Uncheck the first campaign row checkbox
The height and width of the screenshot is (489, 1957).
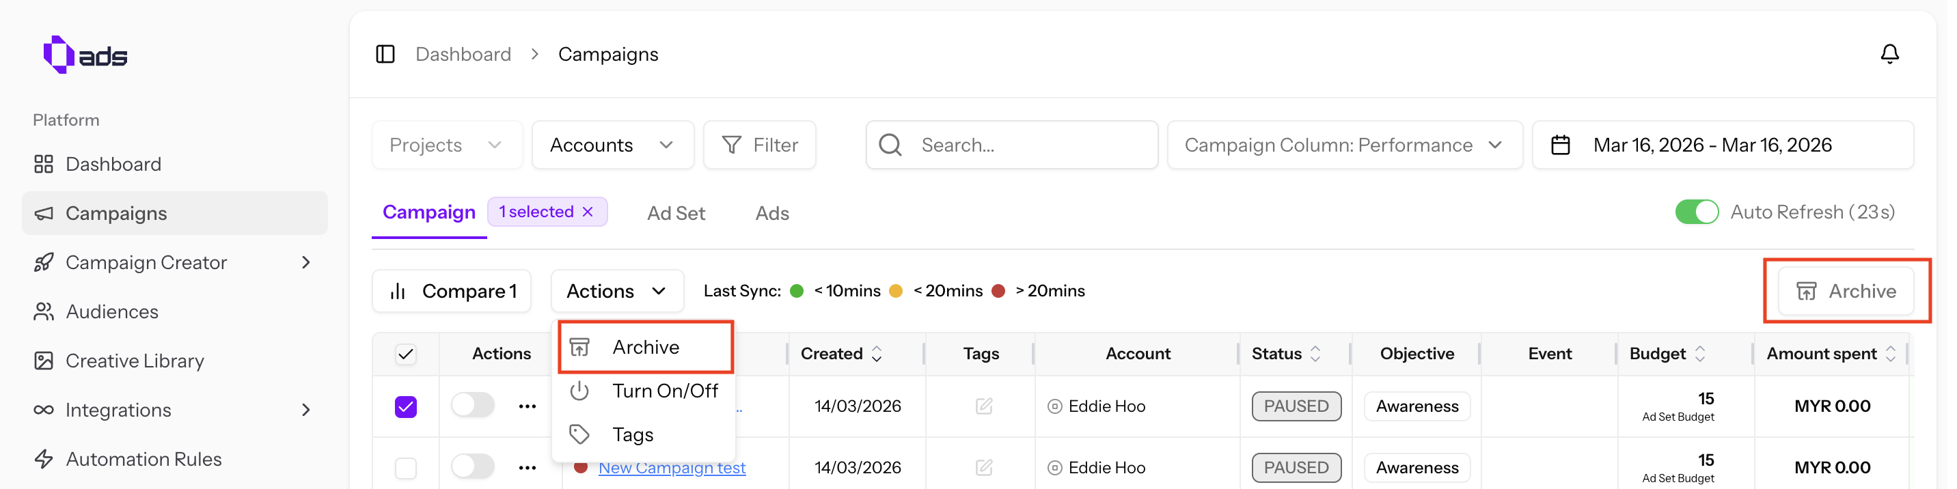click(406, 406)
